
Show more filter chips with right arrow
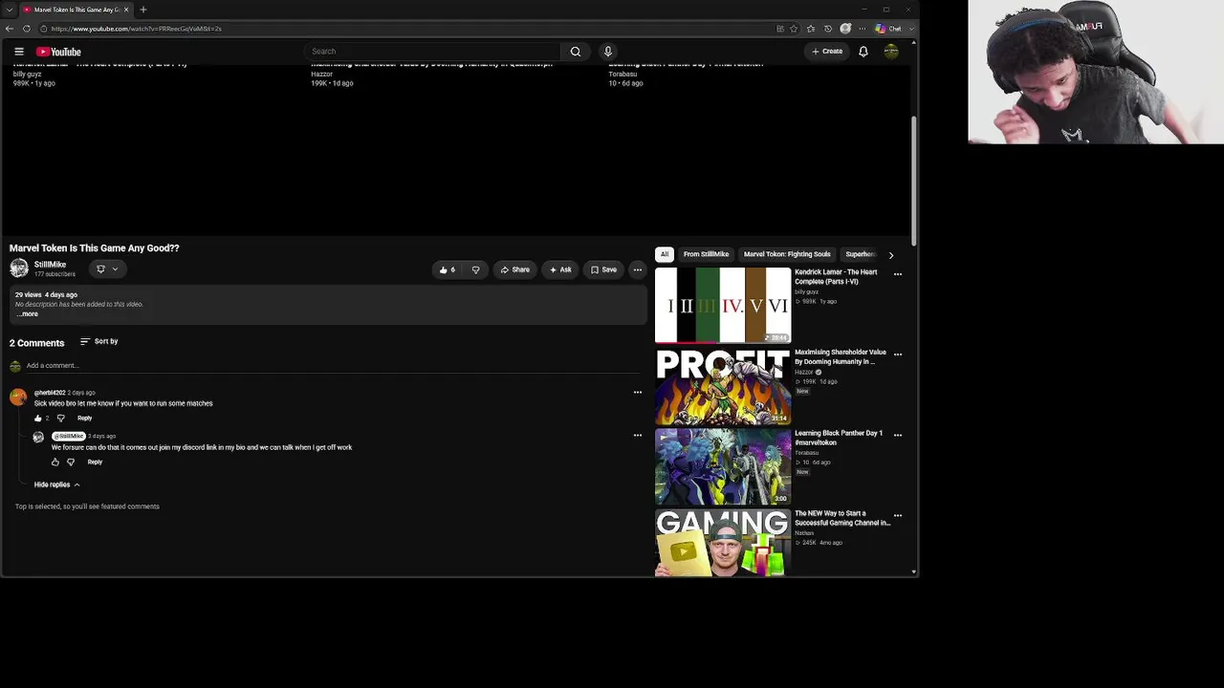(891, 255)
